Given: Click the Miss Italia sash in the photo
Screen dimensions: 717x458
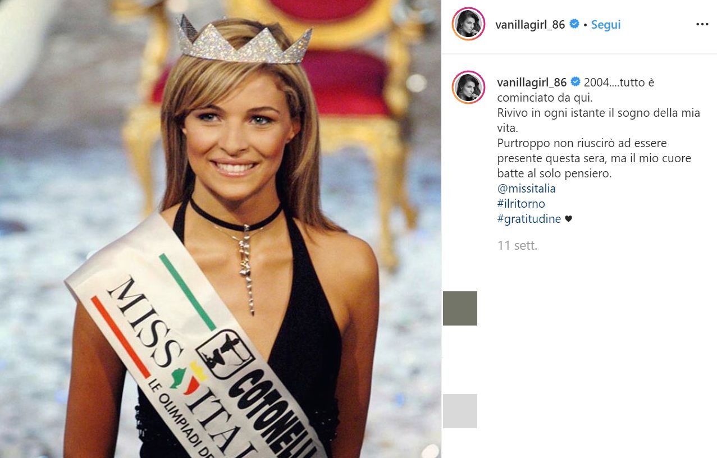Looking at the screenshot, I should tap(196, 342).
